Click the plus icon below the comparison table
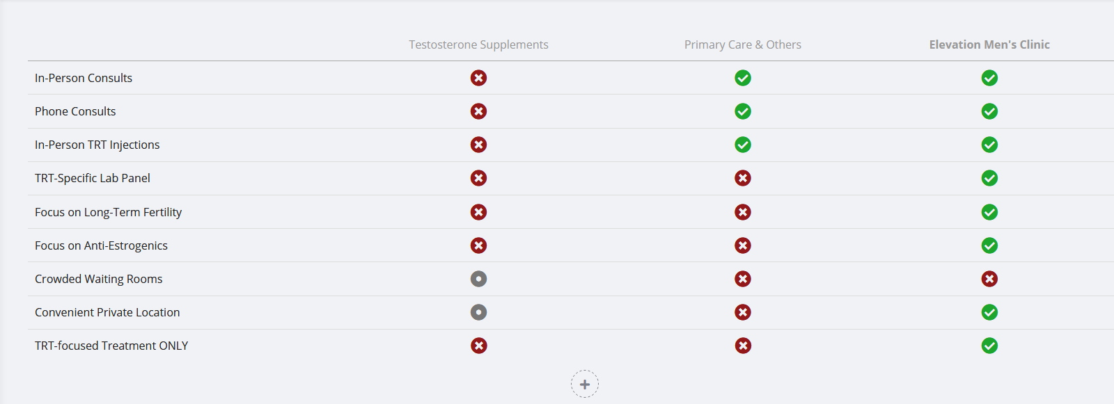Screen dimensions: 1114x404 click(585, 384)
